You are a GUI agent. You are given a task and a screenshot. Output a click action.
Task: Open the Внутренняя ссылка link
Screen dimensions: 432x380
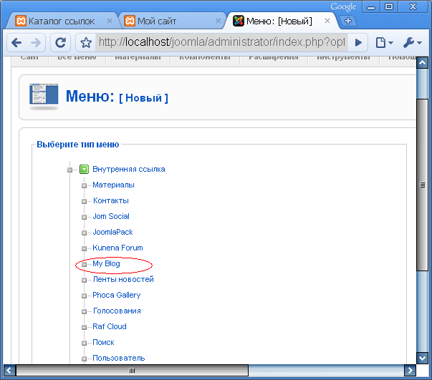(x=129, y=169)
